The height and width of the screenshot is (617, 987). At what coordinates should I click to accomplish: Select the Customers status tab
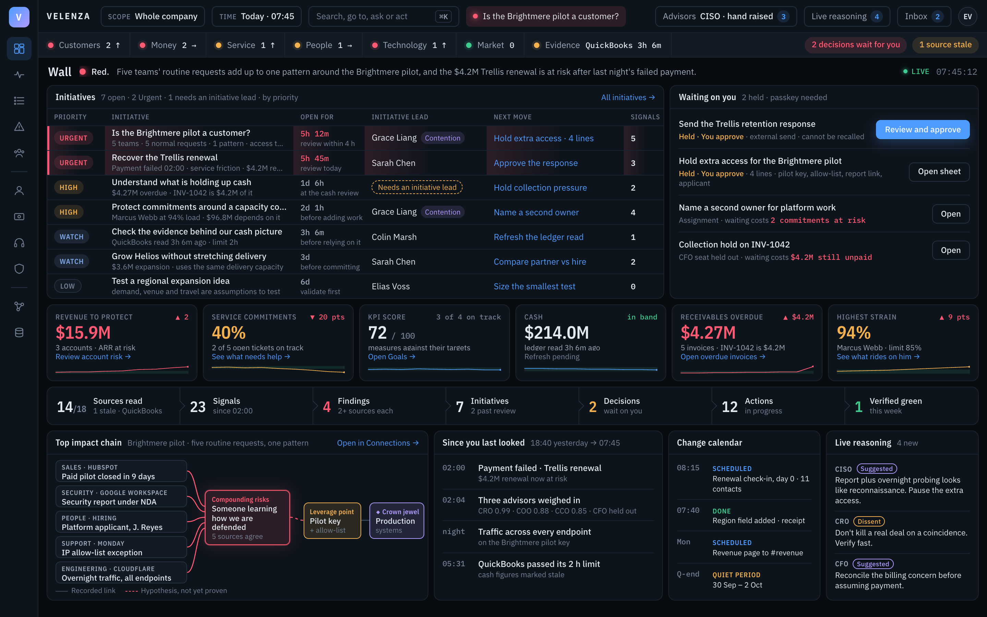pyautogui.click(x=84, y=45)
